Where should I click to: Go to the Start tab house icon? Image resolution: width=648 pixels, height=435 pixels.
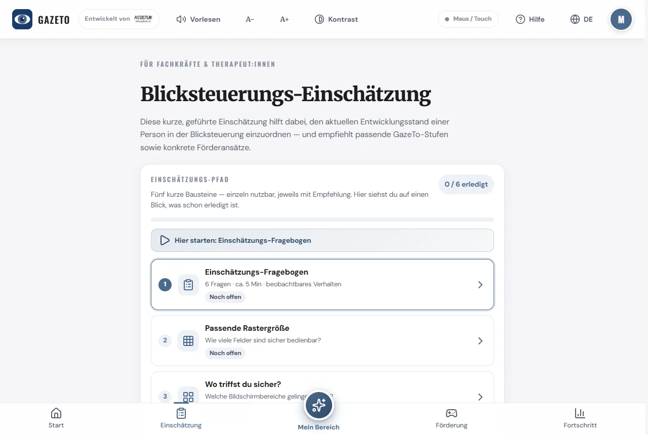point(56,413)
